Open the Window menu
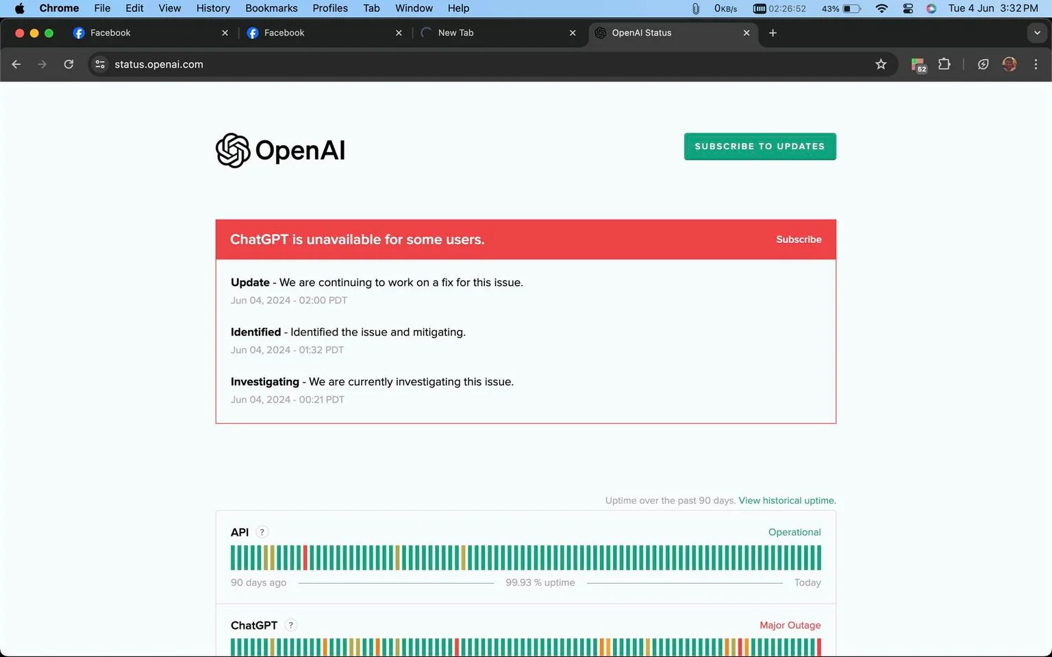1052x657 pixels. (414, 8)
